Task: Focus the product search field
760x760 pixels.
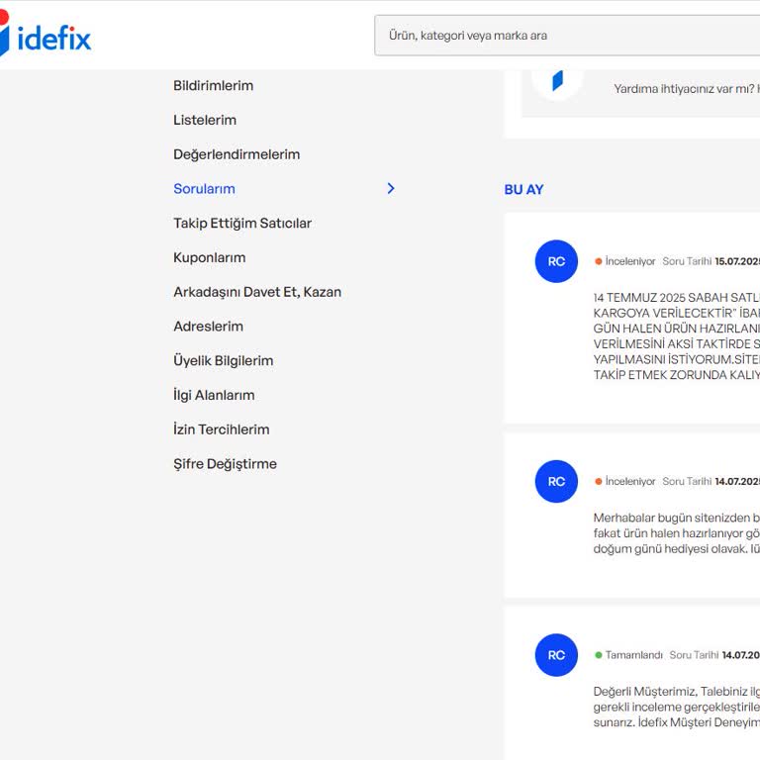Action: coord(567,36)
